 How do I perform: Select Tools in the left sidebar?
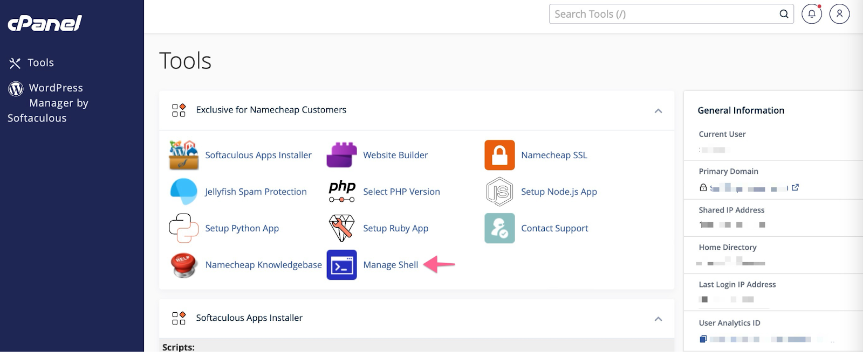point(40,63)
